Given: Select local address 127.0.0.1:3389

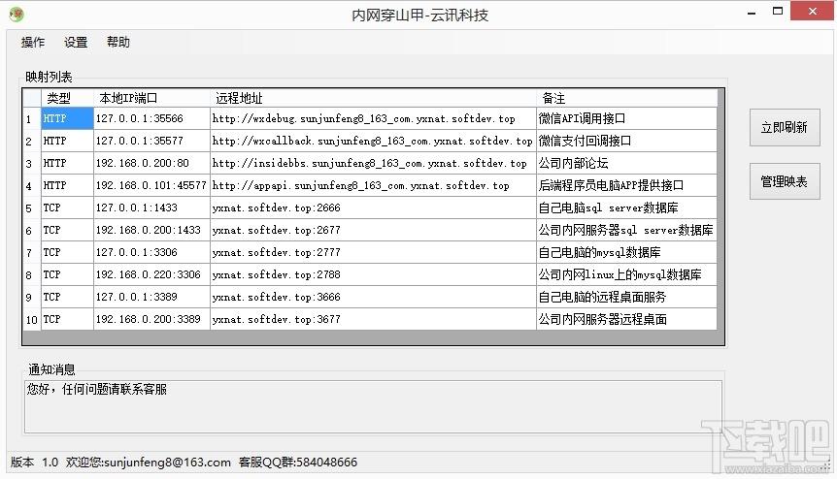Looking at the screenshot, I should click(x=152, y=297).
